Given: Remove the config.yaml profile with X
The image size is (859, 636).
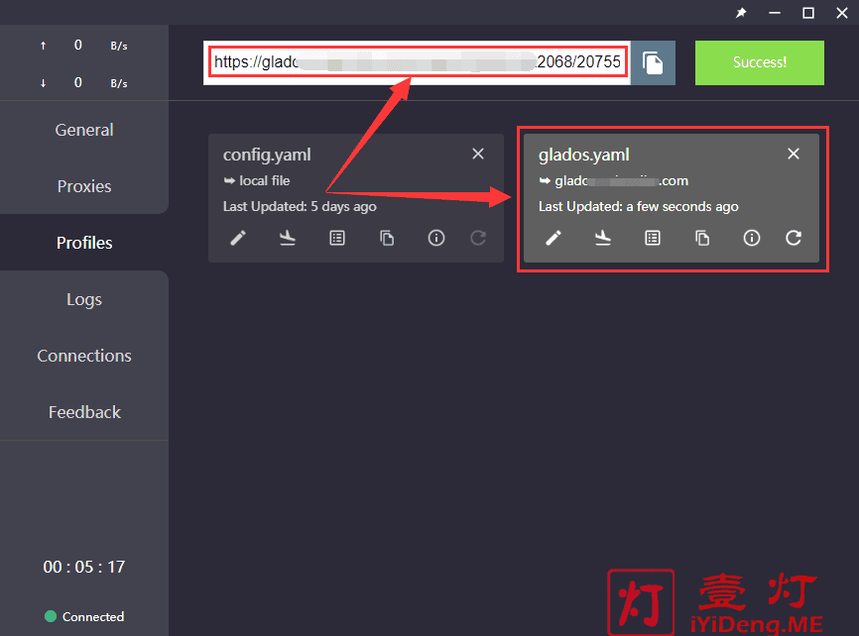Looking at the screenshot, I should pos(478,154).
